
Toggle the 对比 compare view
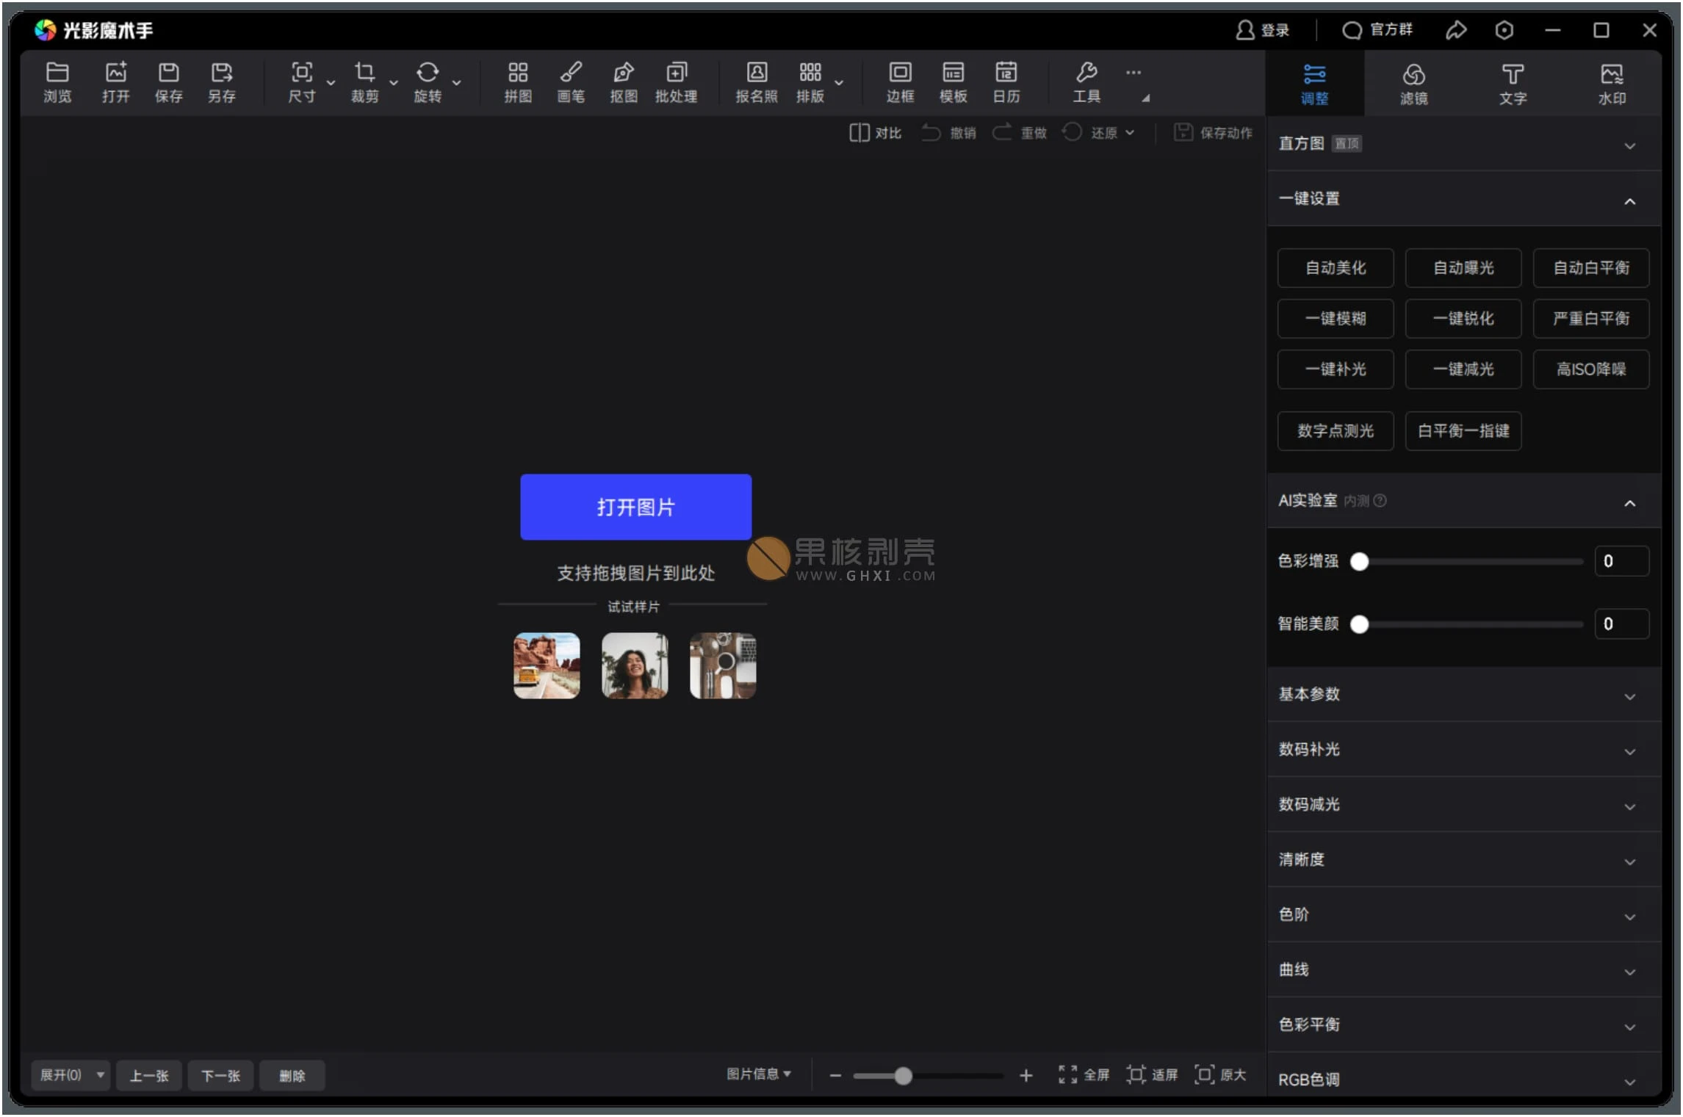[874, 132]
